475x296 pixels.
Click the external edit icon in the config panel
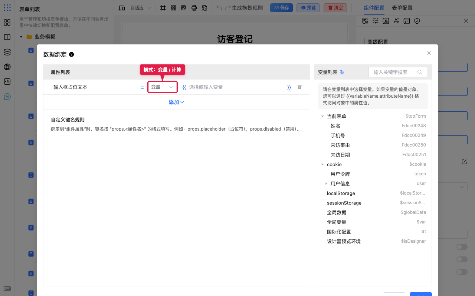coord(464,162)
